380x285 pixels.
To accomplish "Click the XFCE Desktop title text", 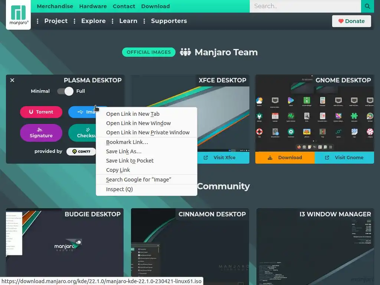I will pyautogui.click(x=223, y=80).
